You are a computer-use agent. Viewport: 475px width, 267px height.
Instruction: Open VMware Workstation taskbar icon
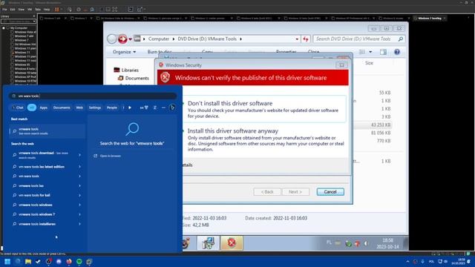point(89,262)
